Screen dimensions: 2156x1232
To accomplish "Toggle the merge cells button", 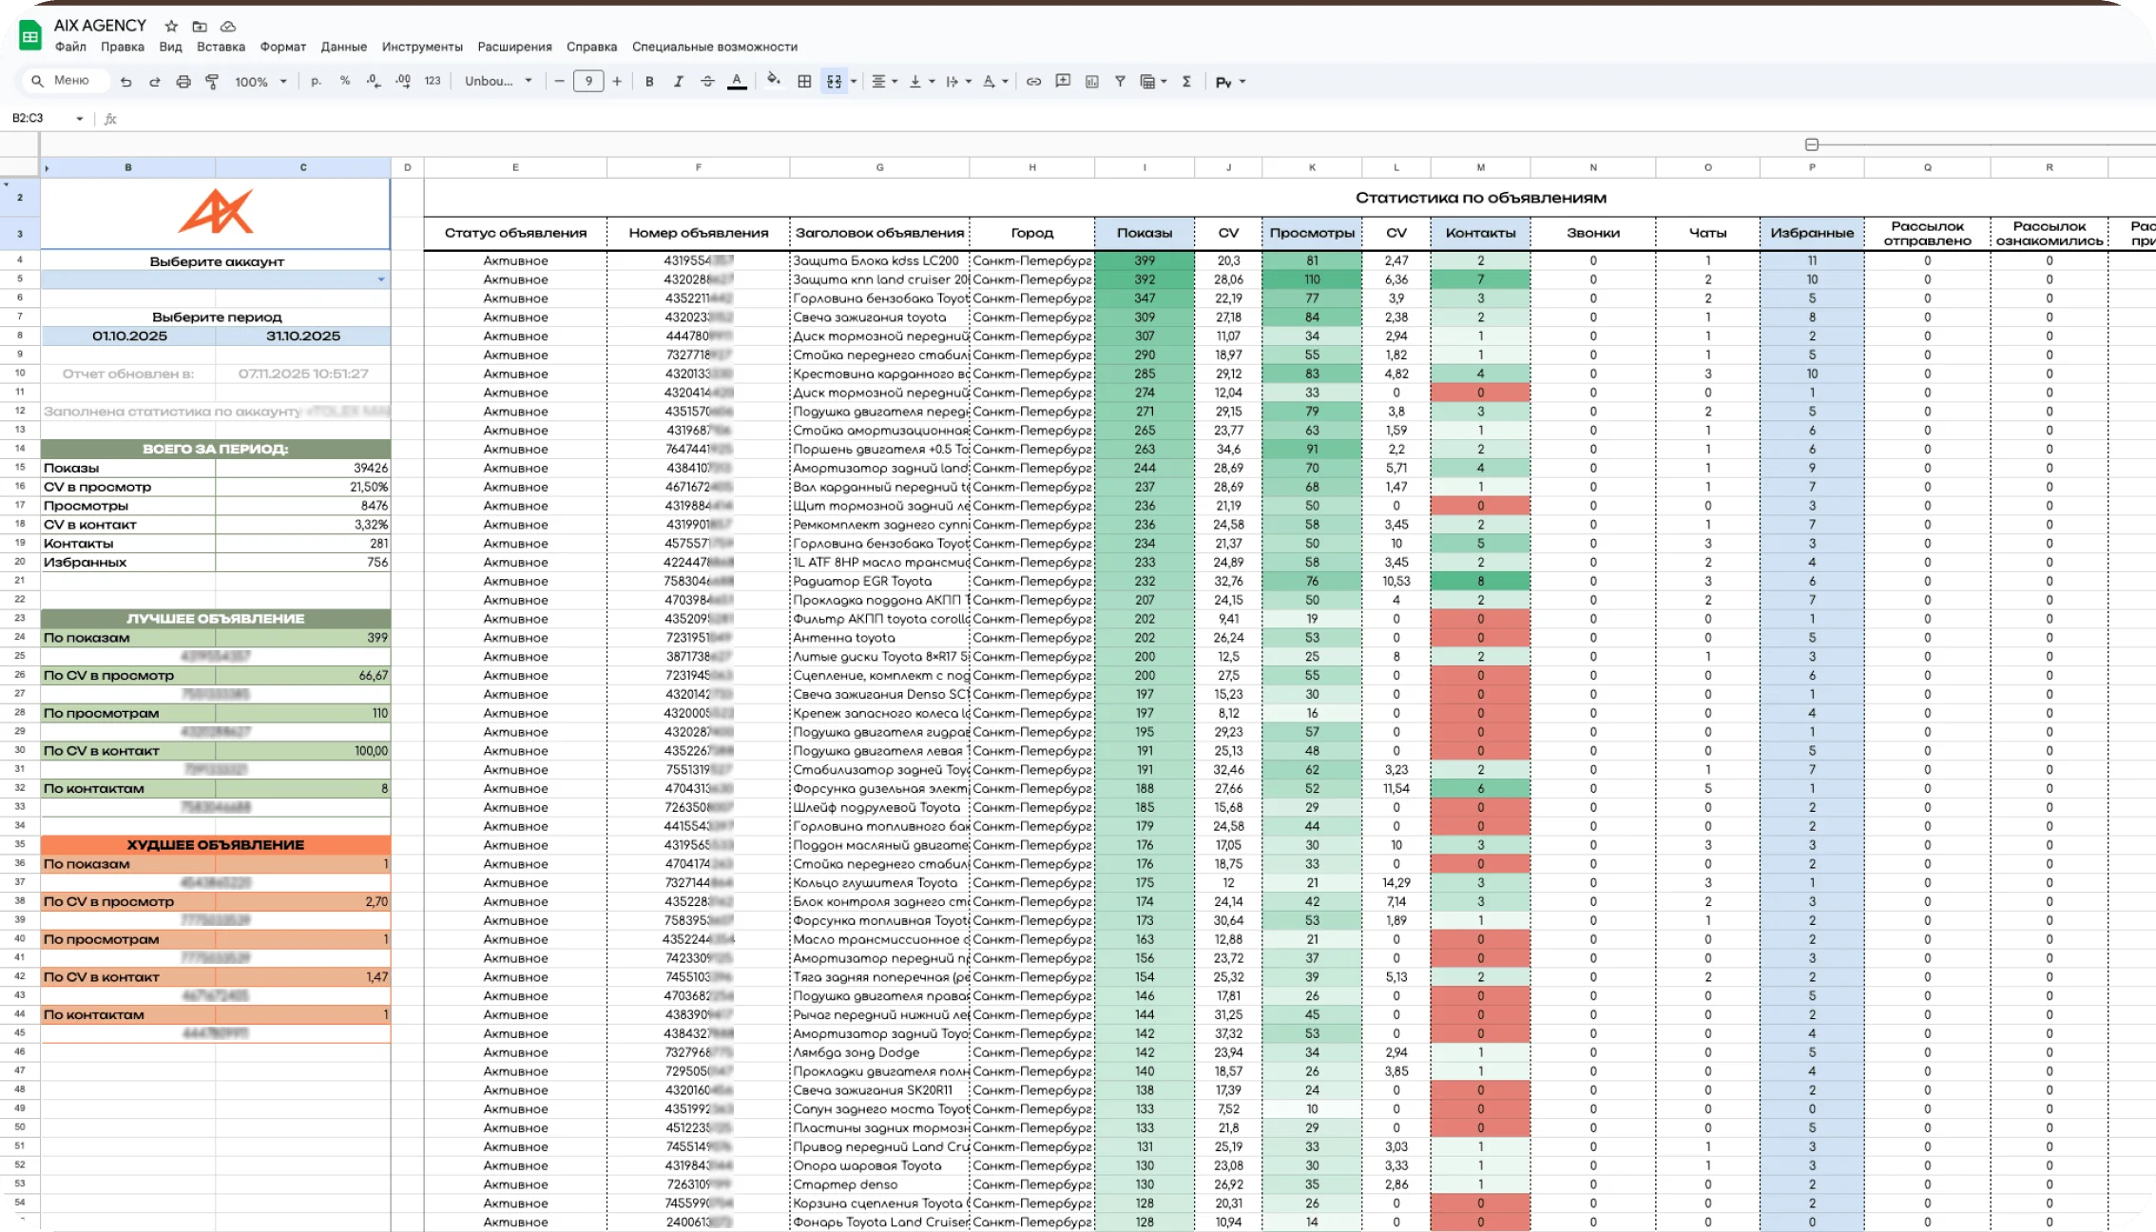I will click(834, 82).
